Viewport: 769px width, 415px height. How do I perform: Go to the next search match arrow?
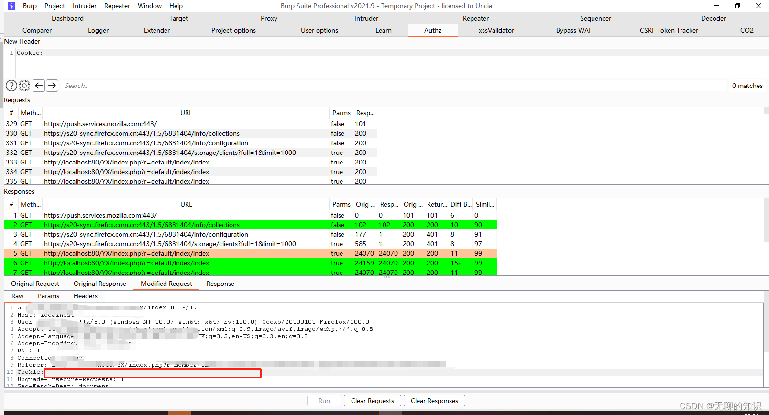pyautogui.click(x=52, y=86)
